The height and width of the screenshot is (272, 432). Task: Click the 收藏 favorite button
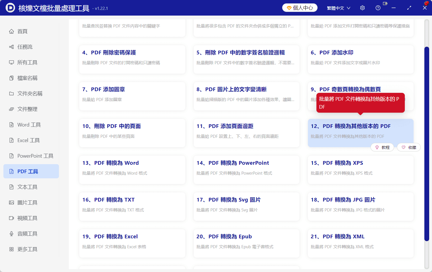409,147
